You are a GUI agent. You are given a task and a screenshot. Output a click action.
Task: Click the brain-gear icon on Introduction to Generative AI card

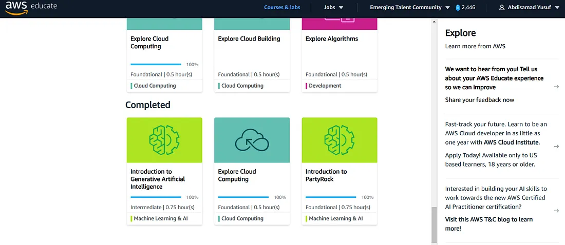164,140
